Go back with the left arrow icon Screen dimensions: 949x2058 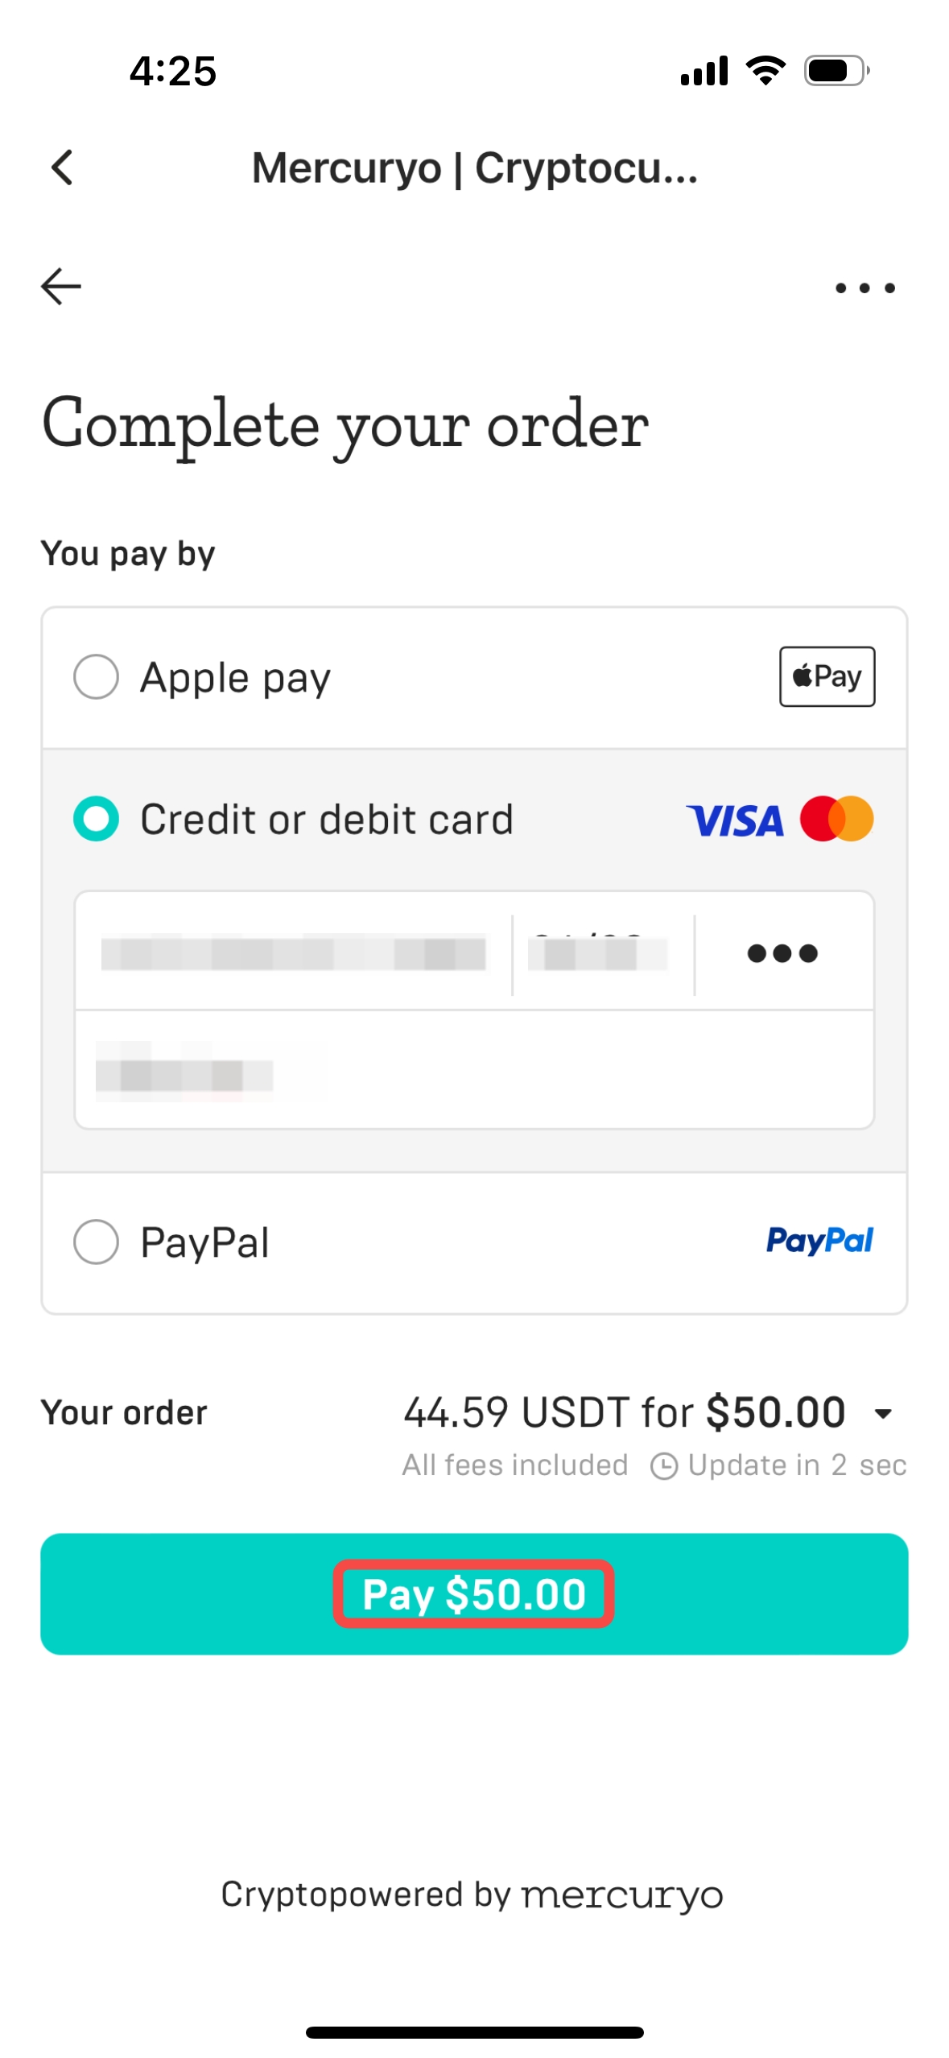click(x=61, y=287)
